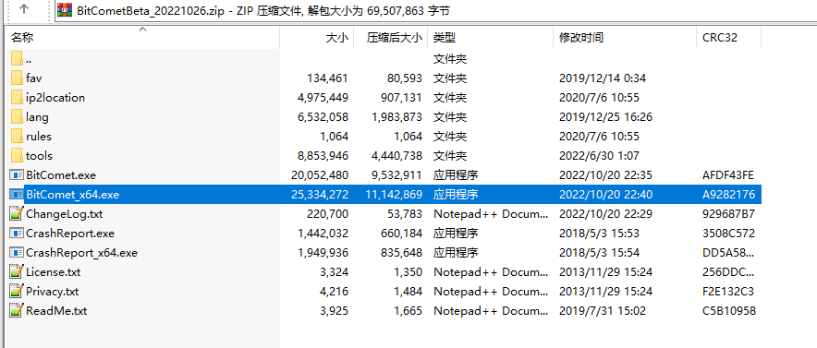Sort files by 名称 column header
Screen dimensions: 817x348
click(144, 38)
